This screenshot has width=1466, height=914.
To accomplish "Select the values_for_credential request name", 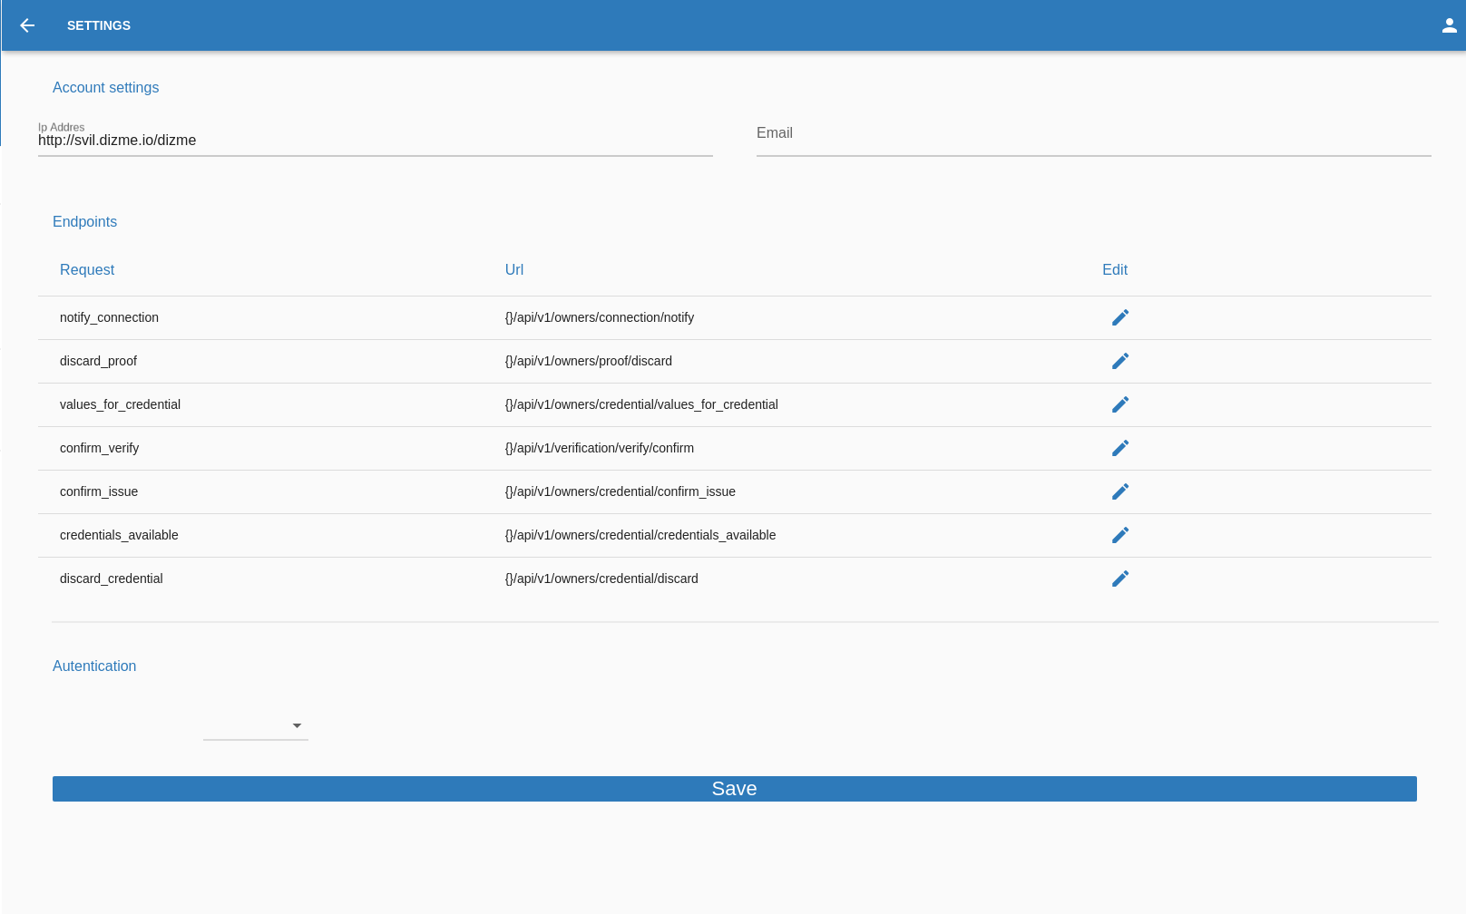I will (120, 404).
